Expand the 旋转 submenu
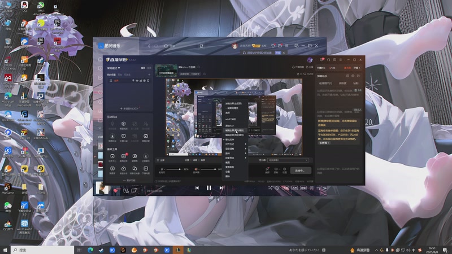The width and height of the screenshot is (452, 254). click(x=235, y=153)
